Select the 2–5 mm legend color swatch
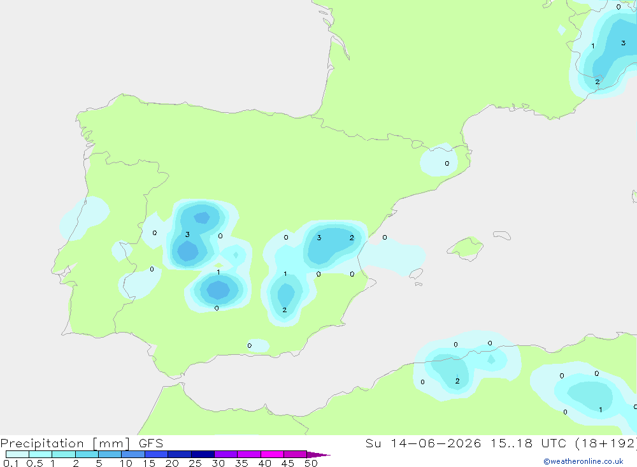Image resolution: width=637 pixels, height=467 pixels. coord(87,454)
